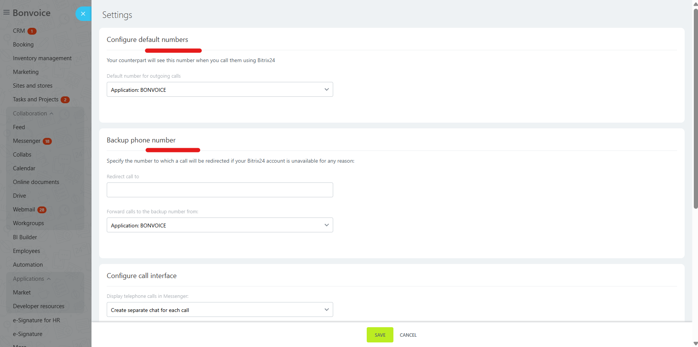Open Developer resources in the sidebar

pyautogui.click(x=39, y=306)
